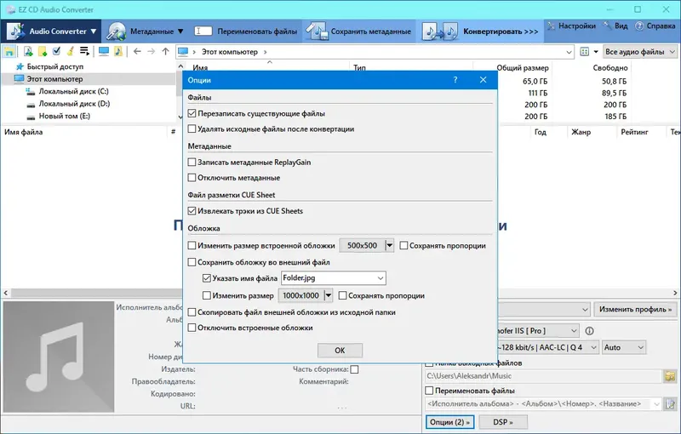Select Этот компьютер in the tree
Screen dimensions: 681x434
pos(54,79)
